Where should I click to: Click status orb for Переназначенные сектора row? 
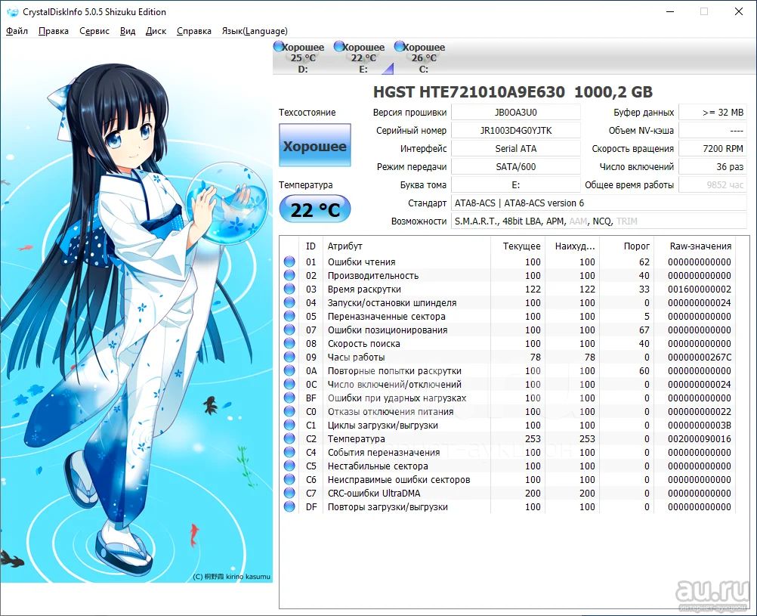point(289,317)
